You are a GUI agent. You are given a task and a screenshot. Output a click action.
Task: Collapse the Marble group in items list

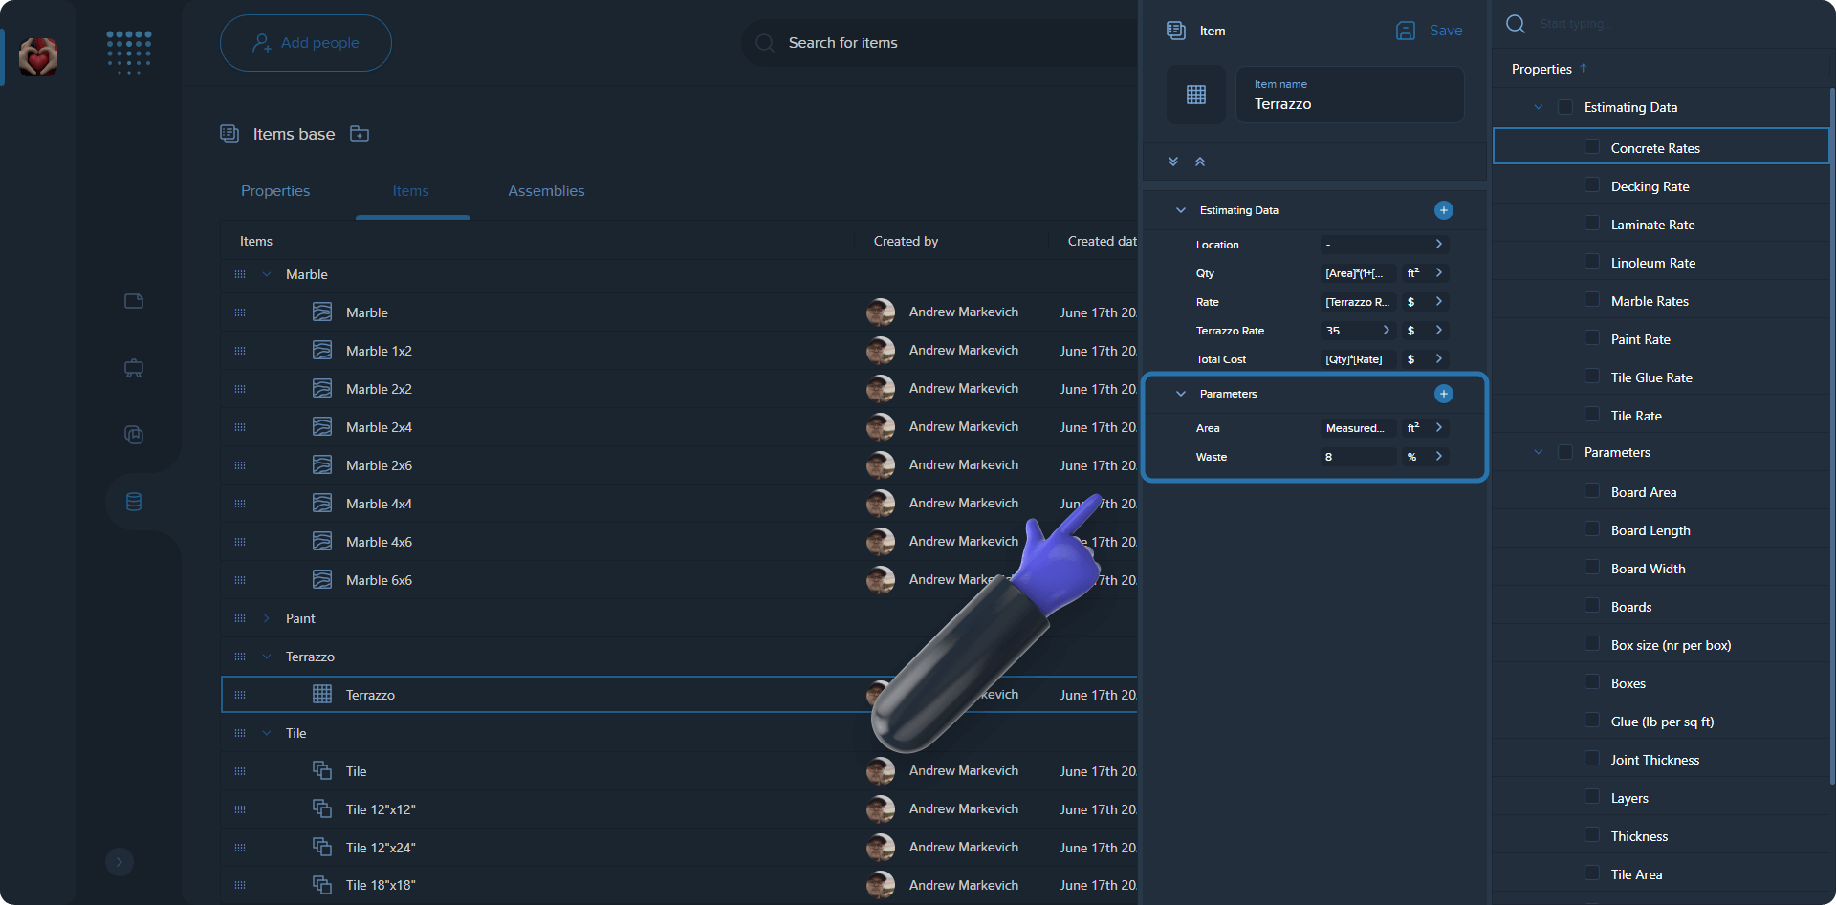(x=267, y=274)
